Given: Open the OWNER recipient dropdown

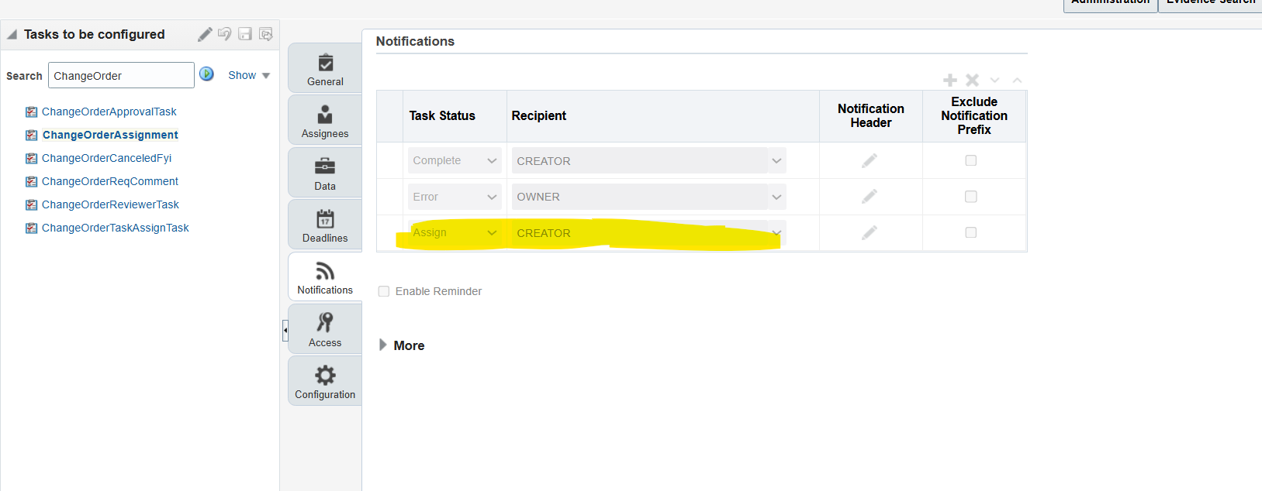Looking at the screenshot, I should point(776,197).
